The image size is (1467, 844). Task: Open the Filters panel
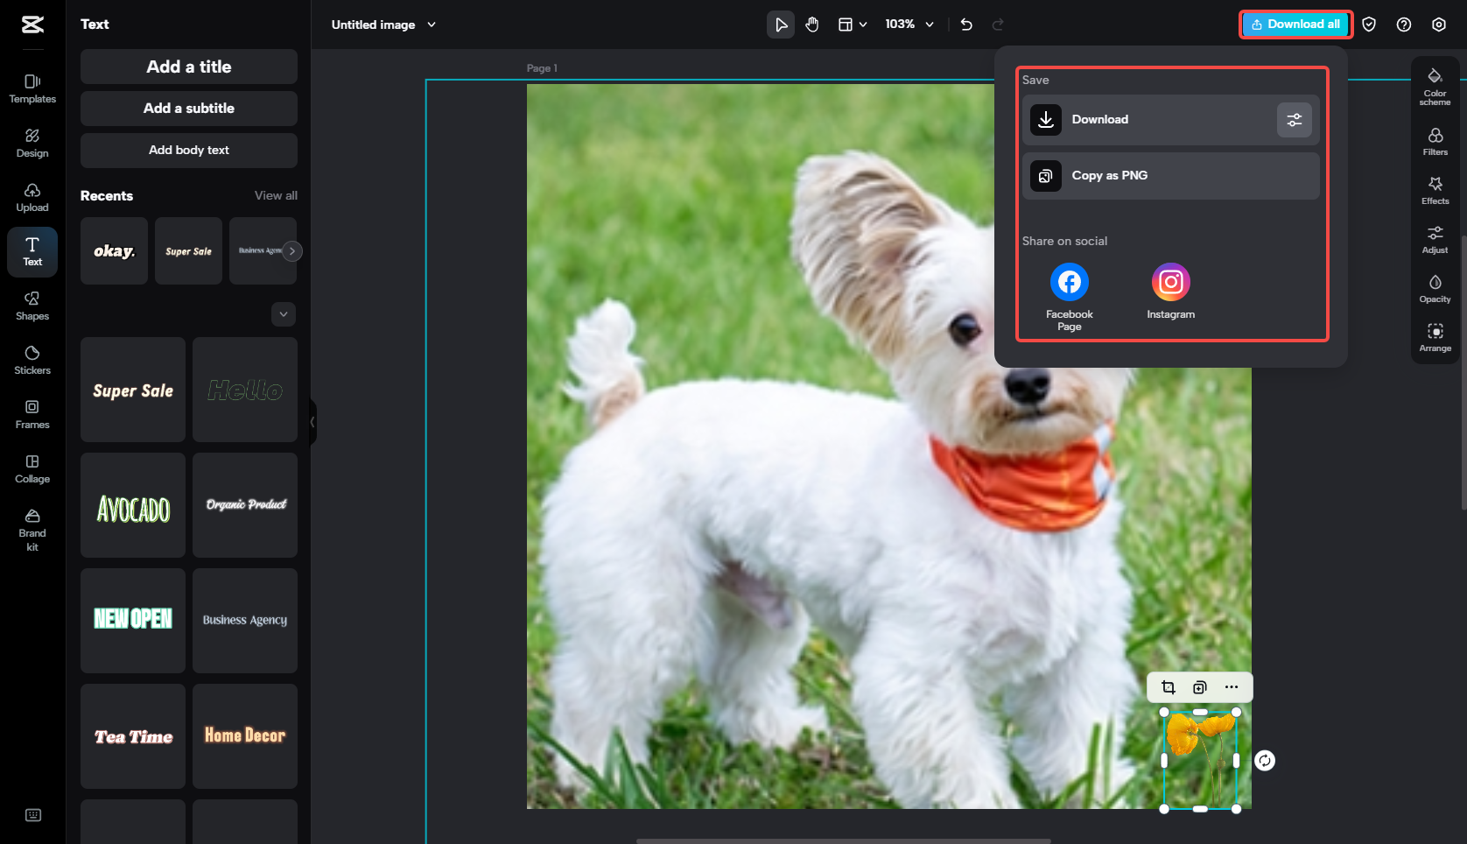[x=1435, y=141]
